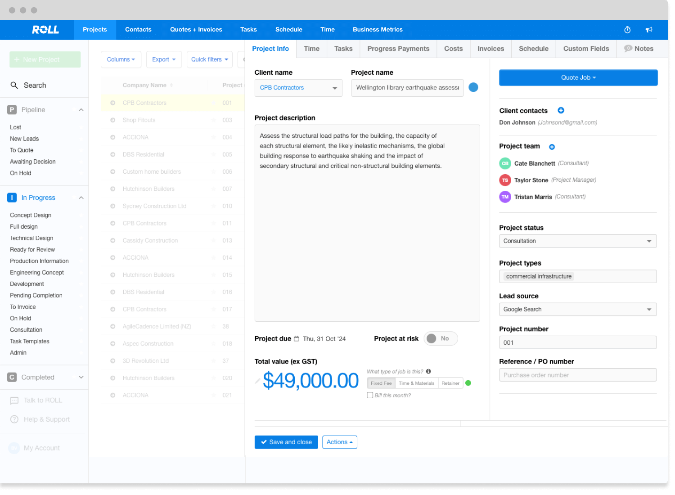
Task: Click Save and close button
Action: tap(286, 442)
